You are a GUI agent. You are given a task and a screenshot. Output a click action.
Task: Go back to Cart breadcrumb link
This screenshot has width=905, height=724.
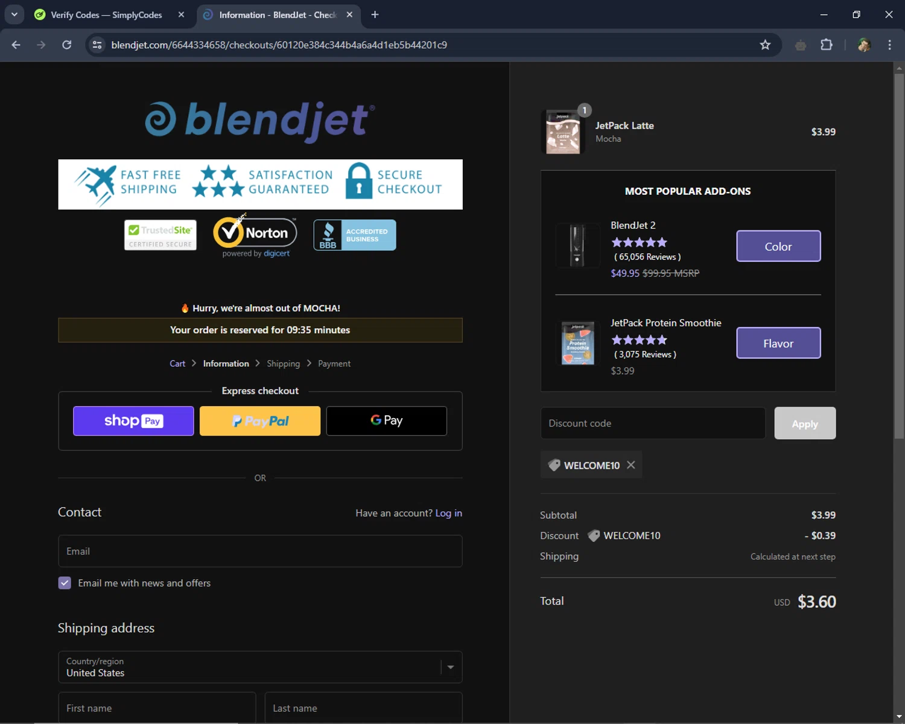(177, 363)
